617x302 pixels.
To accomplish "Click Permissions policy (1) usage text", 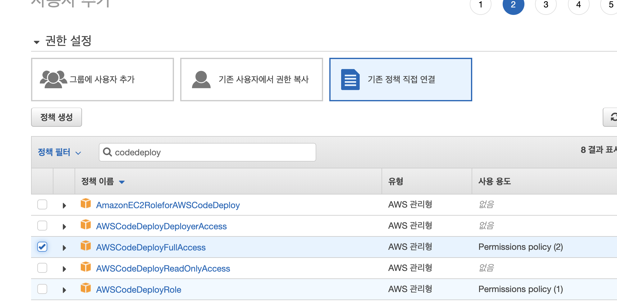I will coord(521,289).
